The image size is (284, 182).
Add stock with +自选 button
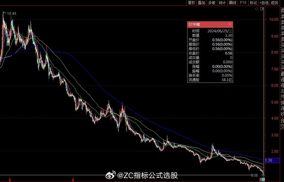tap(264, 3)
